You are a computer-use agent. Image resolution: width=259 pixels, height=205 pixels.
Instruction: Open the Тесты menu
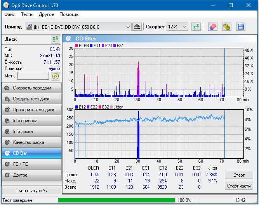(x=27, y=14)
